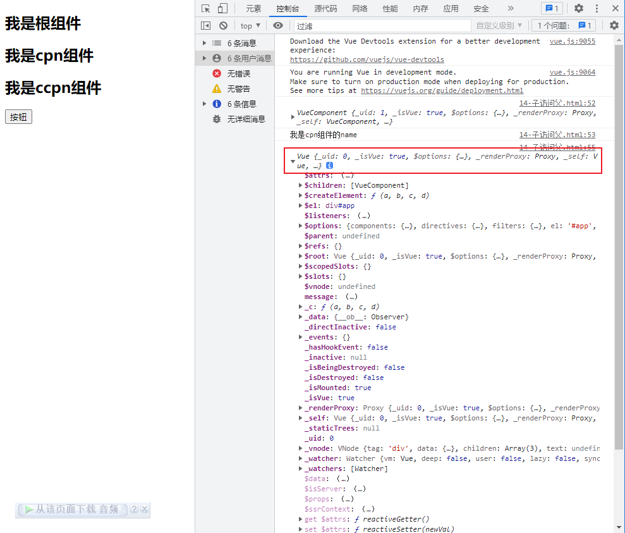Open the 内存 tab
Image resolution: width=625 pixels, height=533 pixels.
[x=420, y=9]
